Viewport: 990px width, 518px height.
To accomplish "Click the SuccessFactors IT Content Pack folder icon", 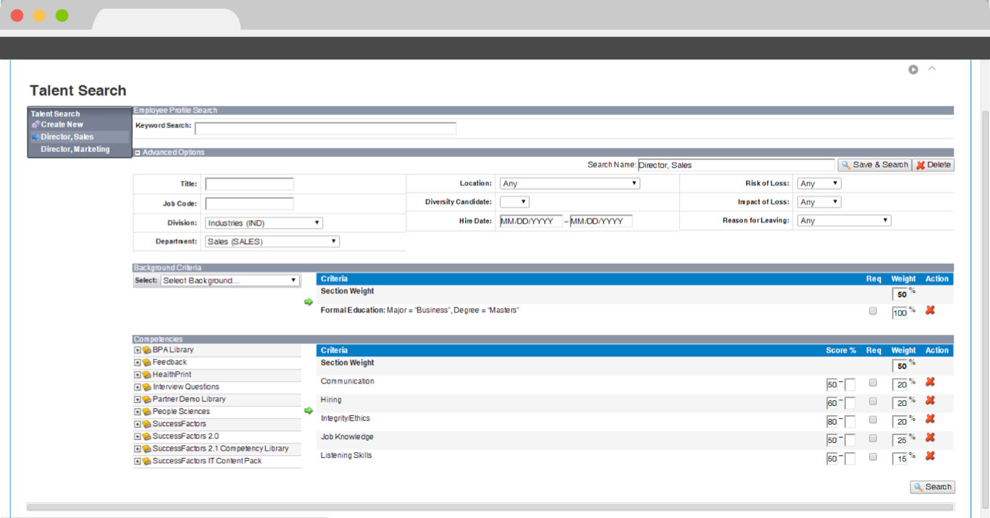I will pyautogui.click(x=146, y=461).
